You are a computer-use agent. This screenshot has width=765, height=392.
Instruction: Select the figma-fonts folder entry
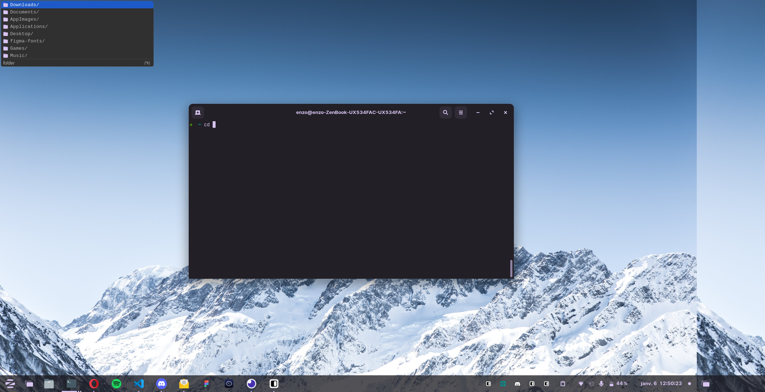(x=27, y=41)
